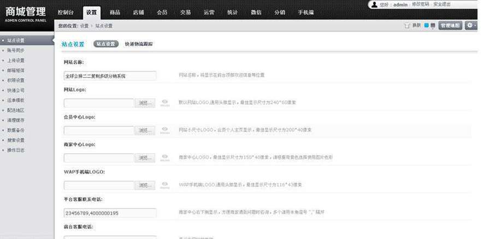This screenshot has width=485, height=239.
Task: Open the 手机端 top menu
Action: pyautogui.click(x=306, y=13)
